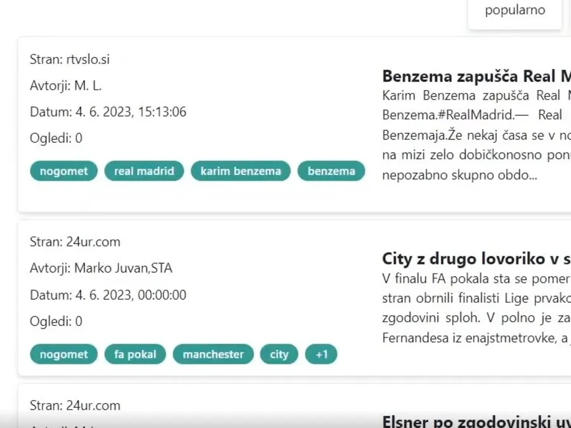Screen dimensions: 571x428
Task: Click the real madrid tag
Action: pyautogui.click(x=144, y=171)
